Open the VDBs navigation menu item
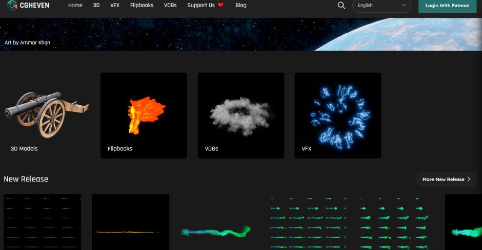Screen dimensions: 482x250 click(x=170, y=5)
